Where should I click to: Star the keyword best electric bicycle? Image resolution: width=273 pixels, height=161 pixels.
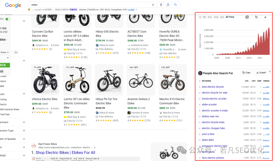click(x=199, y=87)
